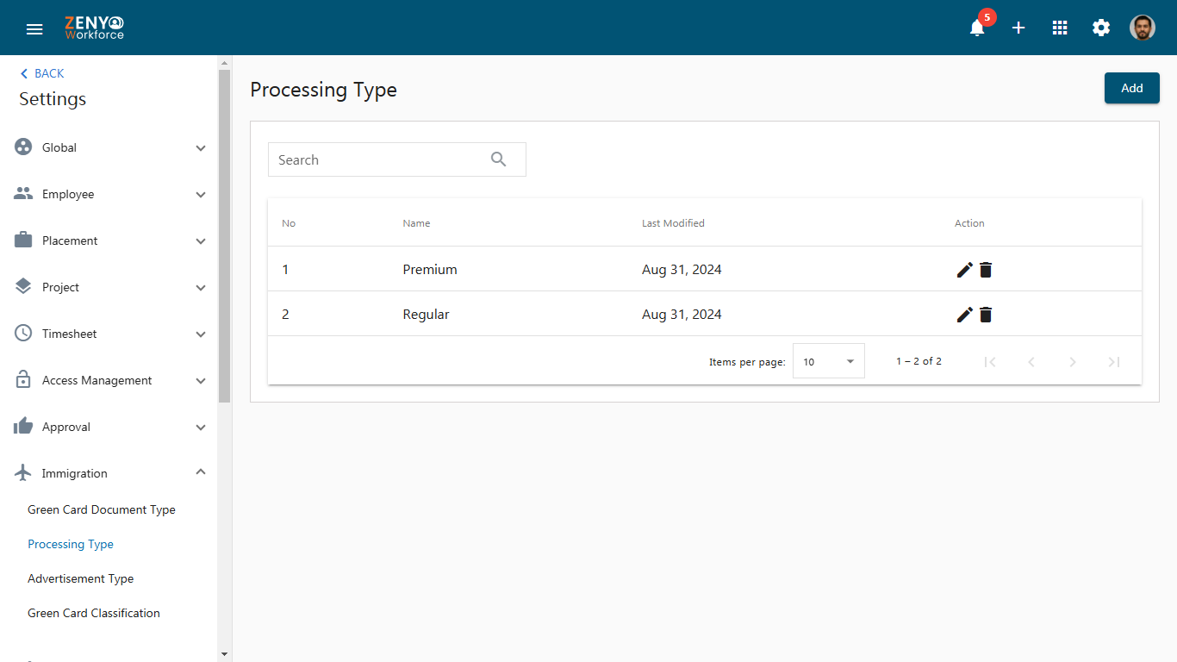Open Advertisement Type settings
This screenshot has height=662, width=1177.
[x=81, y=578]
